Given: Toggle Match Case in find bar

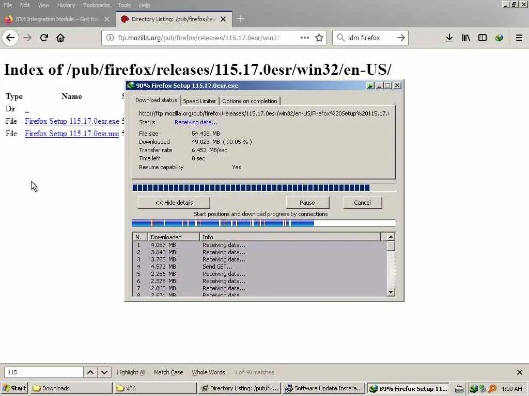Looking at the screenshot, I should [168, 372].
